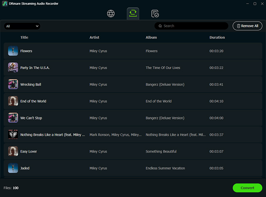The width and height of the screenshot is (266, 197).
Task: Click Miley Cyrus in the Jaded row
Action: tap(98, 168)
